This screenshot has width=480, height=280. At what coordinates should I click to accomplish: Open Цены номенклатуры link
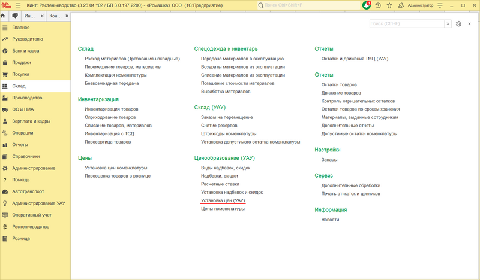223,209
